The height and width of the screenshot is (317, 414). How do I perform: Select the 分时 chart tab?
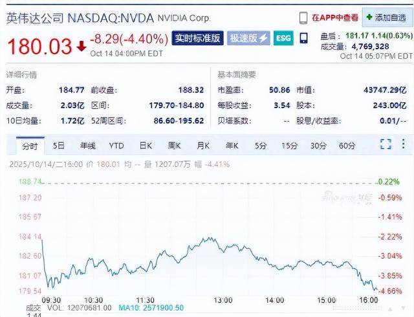[x=30, y=146]
